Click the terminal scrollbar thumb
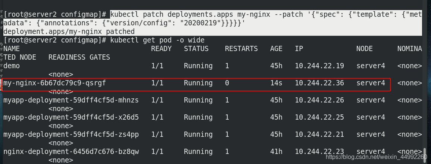Image resolution: width=431 pixels, height=164 pixels. [425, 155]
